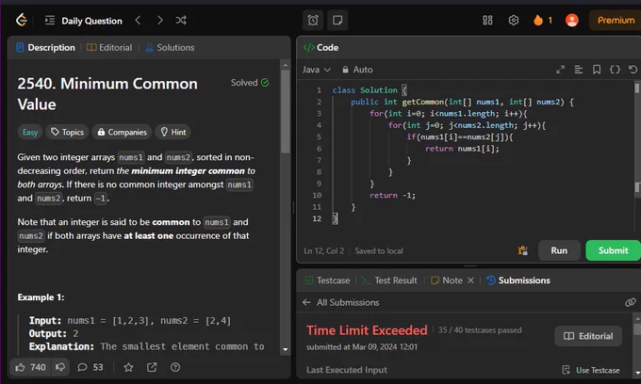Click the Editorial button in results
Viewport: 641px width, 384px height.
coord(588,336)
